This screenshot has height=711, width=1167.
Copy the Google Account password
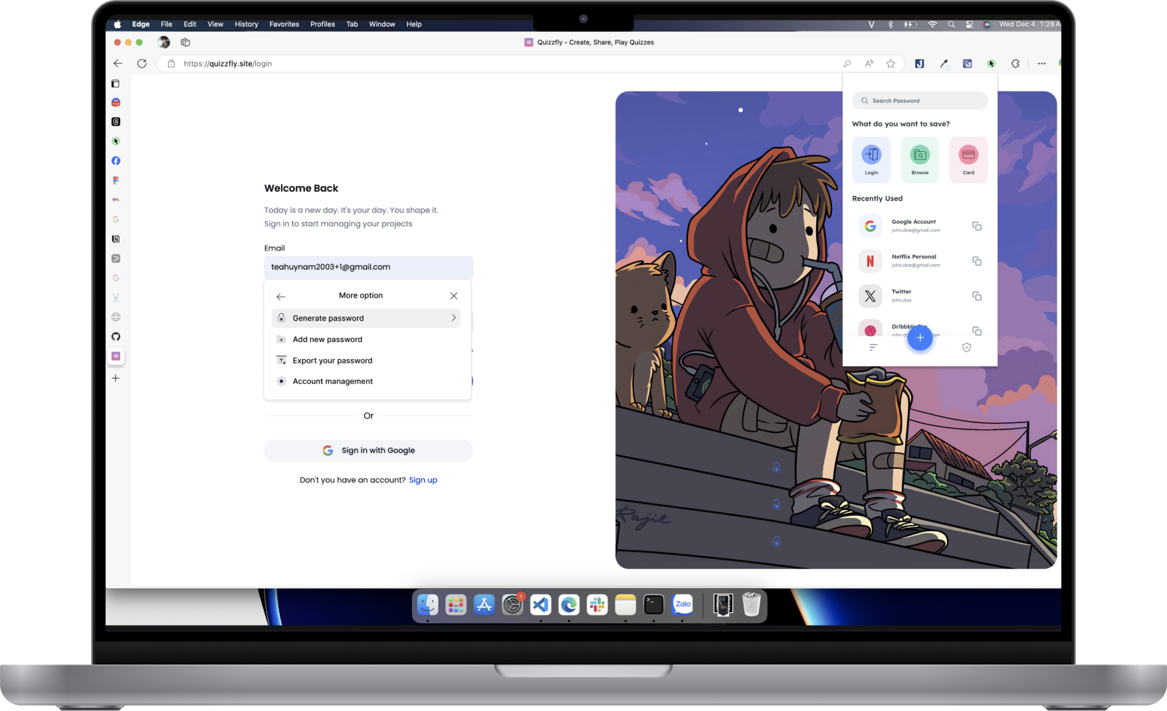(976, 226)
